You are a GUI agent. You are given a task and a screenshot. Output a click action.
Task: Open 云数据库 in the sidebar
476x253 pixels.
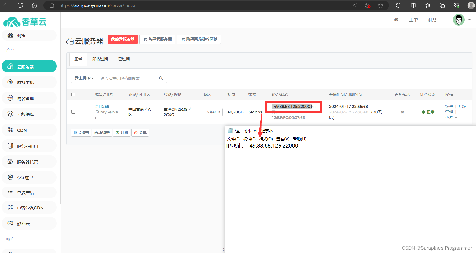[29, 114]
